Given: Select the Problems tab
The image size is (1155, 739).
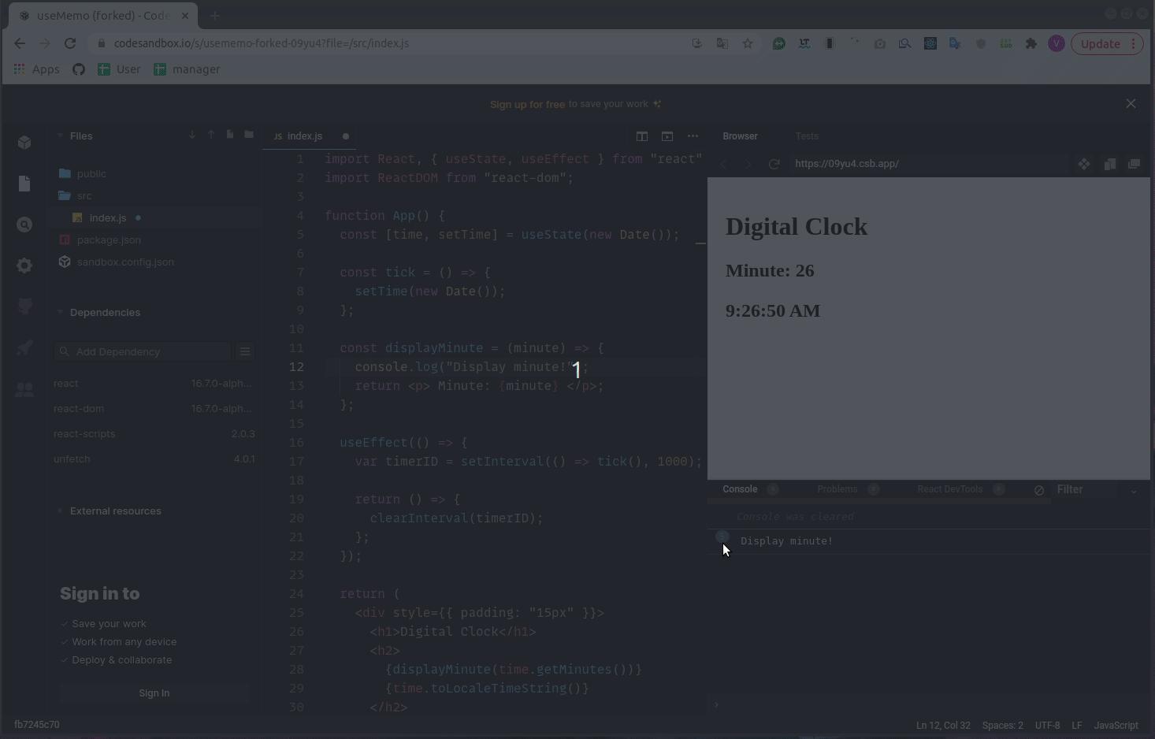Looking at the screenshot, I should pyautogui.click(x=837, y=489).
